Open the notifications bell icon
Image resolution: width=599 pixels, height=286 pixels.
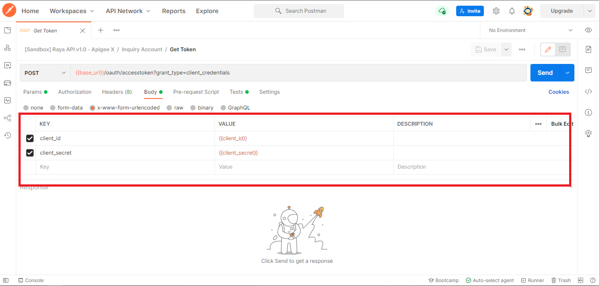pyautogui.click(x=512, y=11)
